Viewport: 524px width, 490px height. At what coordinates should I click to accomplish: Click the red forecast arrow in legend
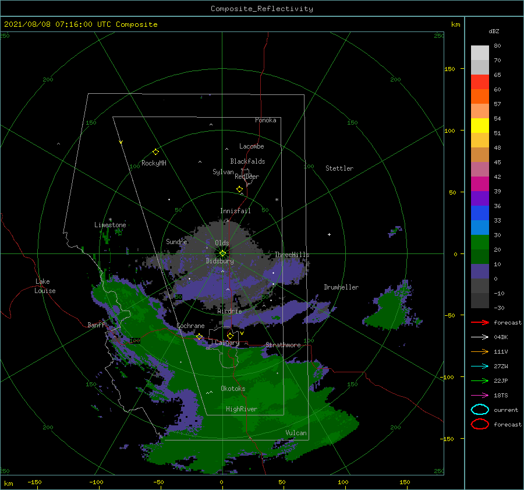[480, 322]
